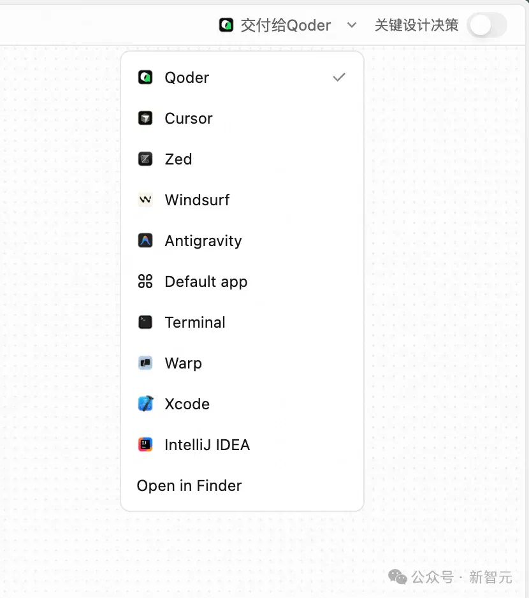Screen dimensions: 529x598
Task: Choose Open in Finder
Action: [189, 486]
